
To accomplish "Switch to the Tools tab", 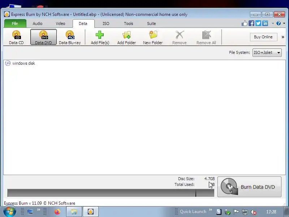I will pyautogui.click(x=129, y=24).
